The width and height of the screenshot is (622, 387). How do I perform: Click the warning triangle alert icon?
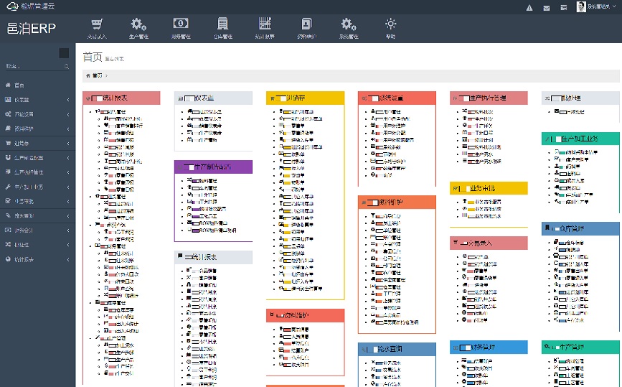pyautogui.click(x=529, y=8)
